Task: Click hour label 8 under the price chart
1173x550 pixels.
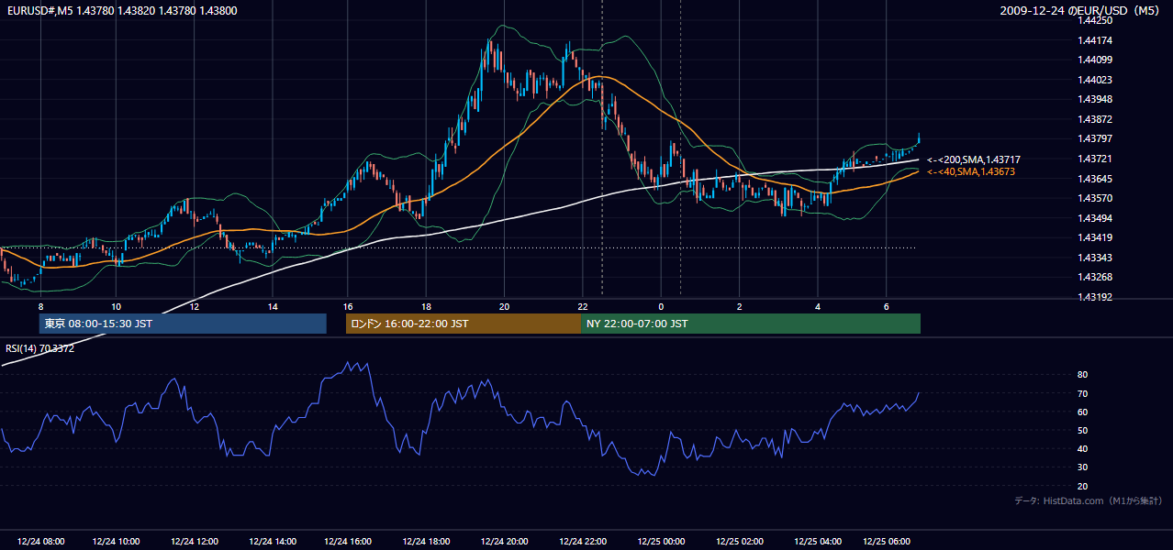Action: point(39,306)
